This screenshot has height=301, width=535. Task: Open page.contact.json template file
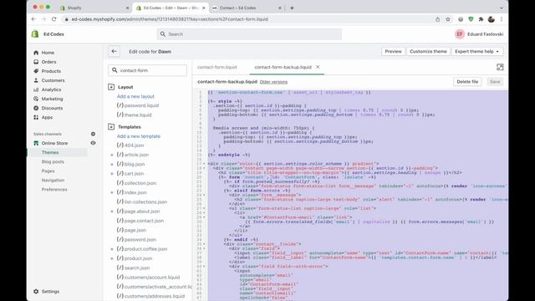(140, 221)
